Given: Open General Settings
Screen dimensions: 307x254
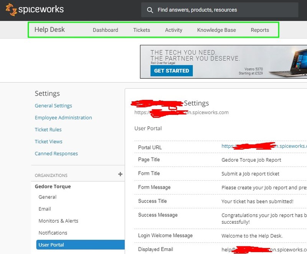Looking at the screenshot, I should [x=53, y=106].
